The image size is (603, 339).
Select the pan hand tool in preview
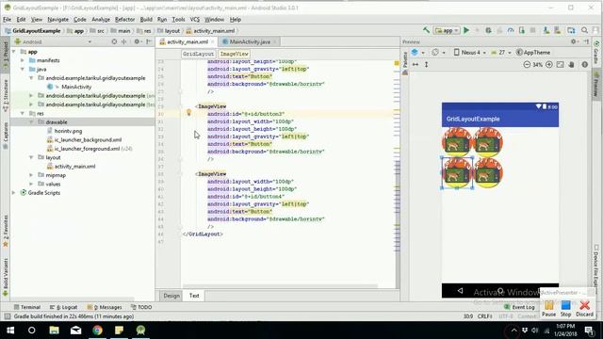tap(572, 65)
